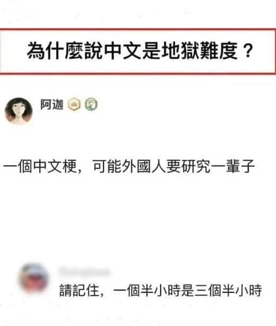Click the words 可能 in the answer text

point(107,166)
